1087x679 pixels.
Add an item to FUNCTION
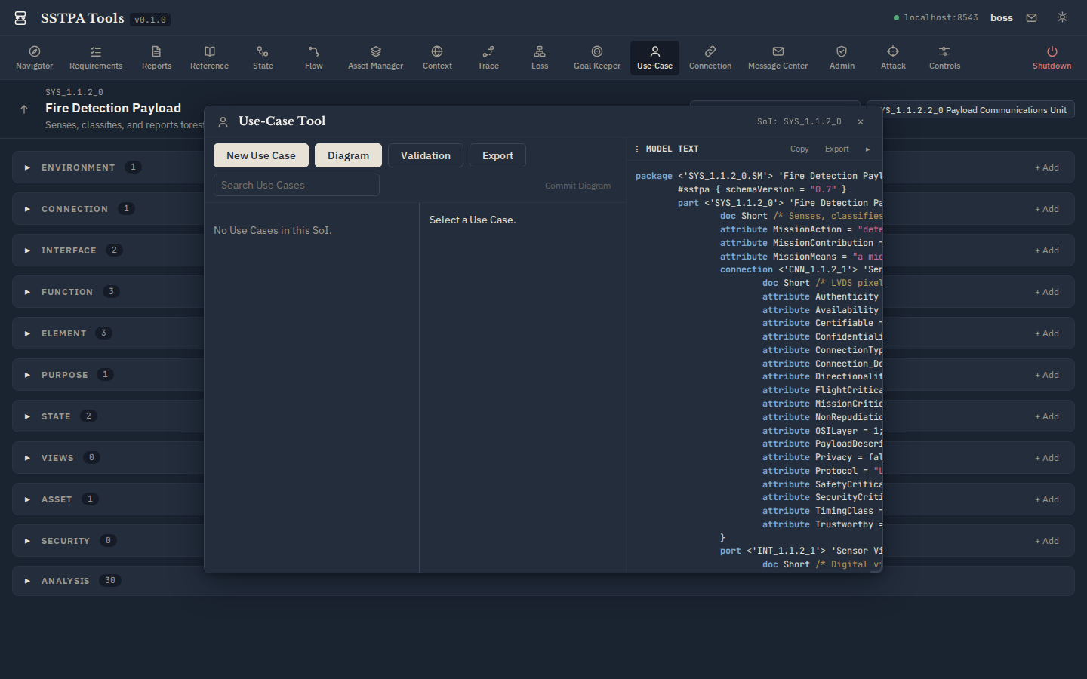[1047, 292]
